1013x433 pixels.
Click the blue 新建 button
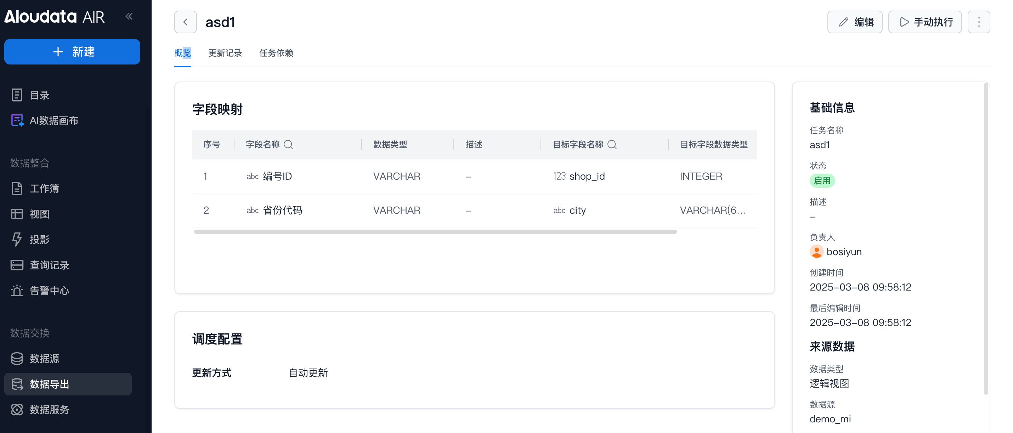click(x=72, y=51)
